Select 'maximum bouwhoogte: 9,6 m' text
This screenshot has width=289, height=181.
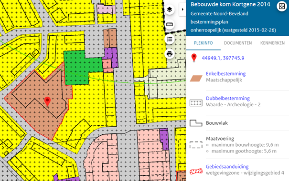click(x=245, y=145)
